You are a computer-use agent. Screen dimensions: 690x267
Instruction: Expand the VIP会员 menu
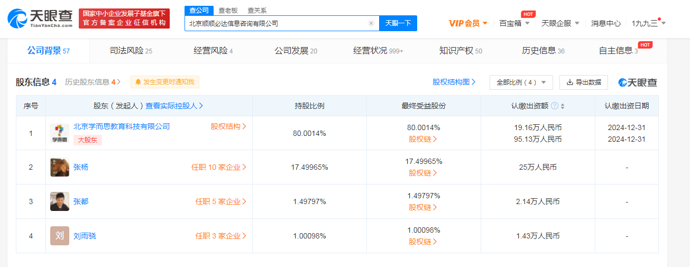tap(468, 23)
